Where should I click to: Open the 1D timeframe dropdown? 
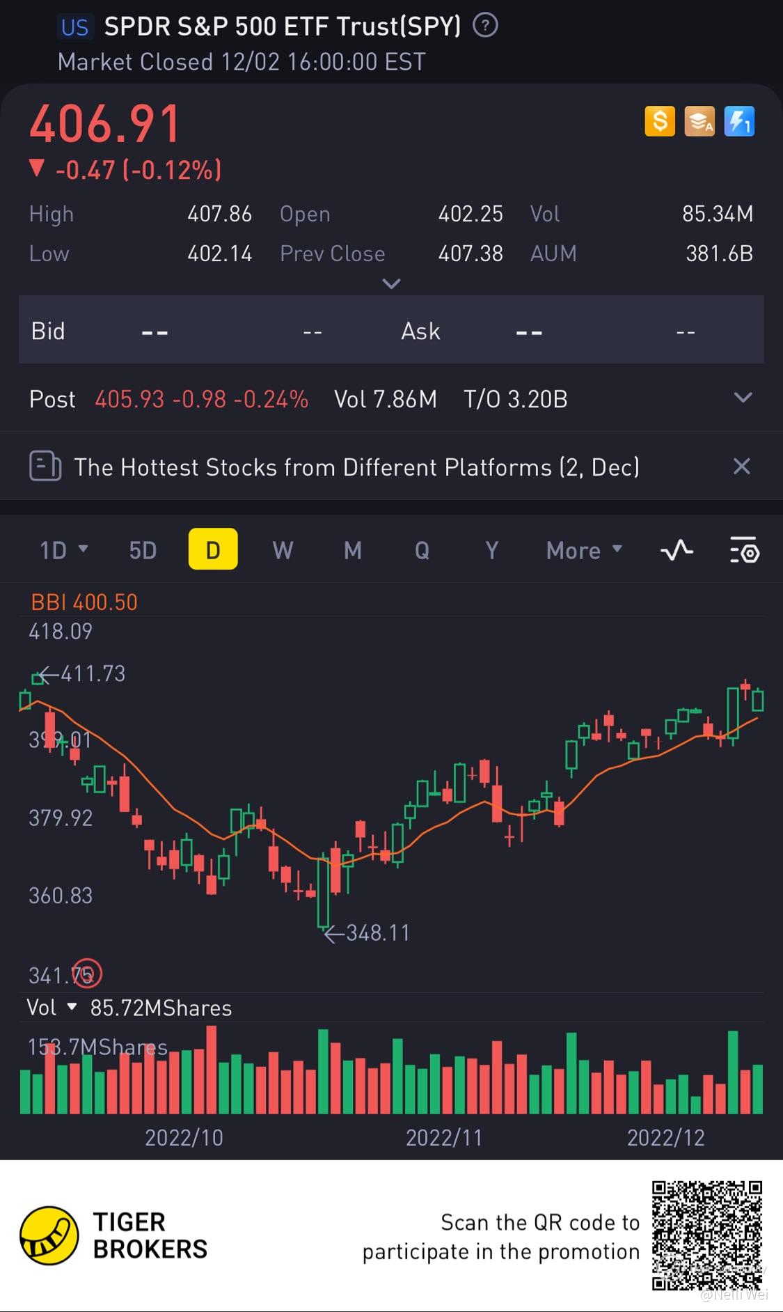pyautogui.click(x=63, y=550)
